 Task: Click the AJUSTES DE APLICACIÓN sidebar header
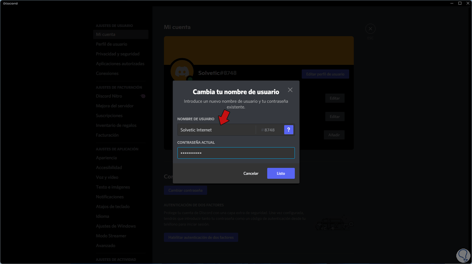click(117, 149)
